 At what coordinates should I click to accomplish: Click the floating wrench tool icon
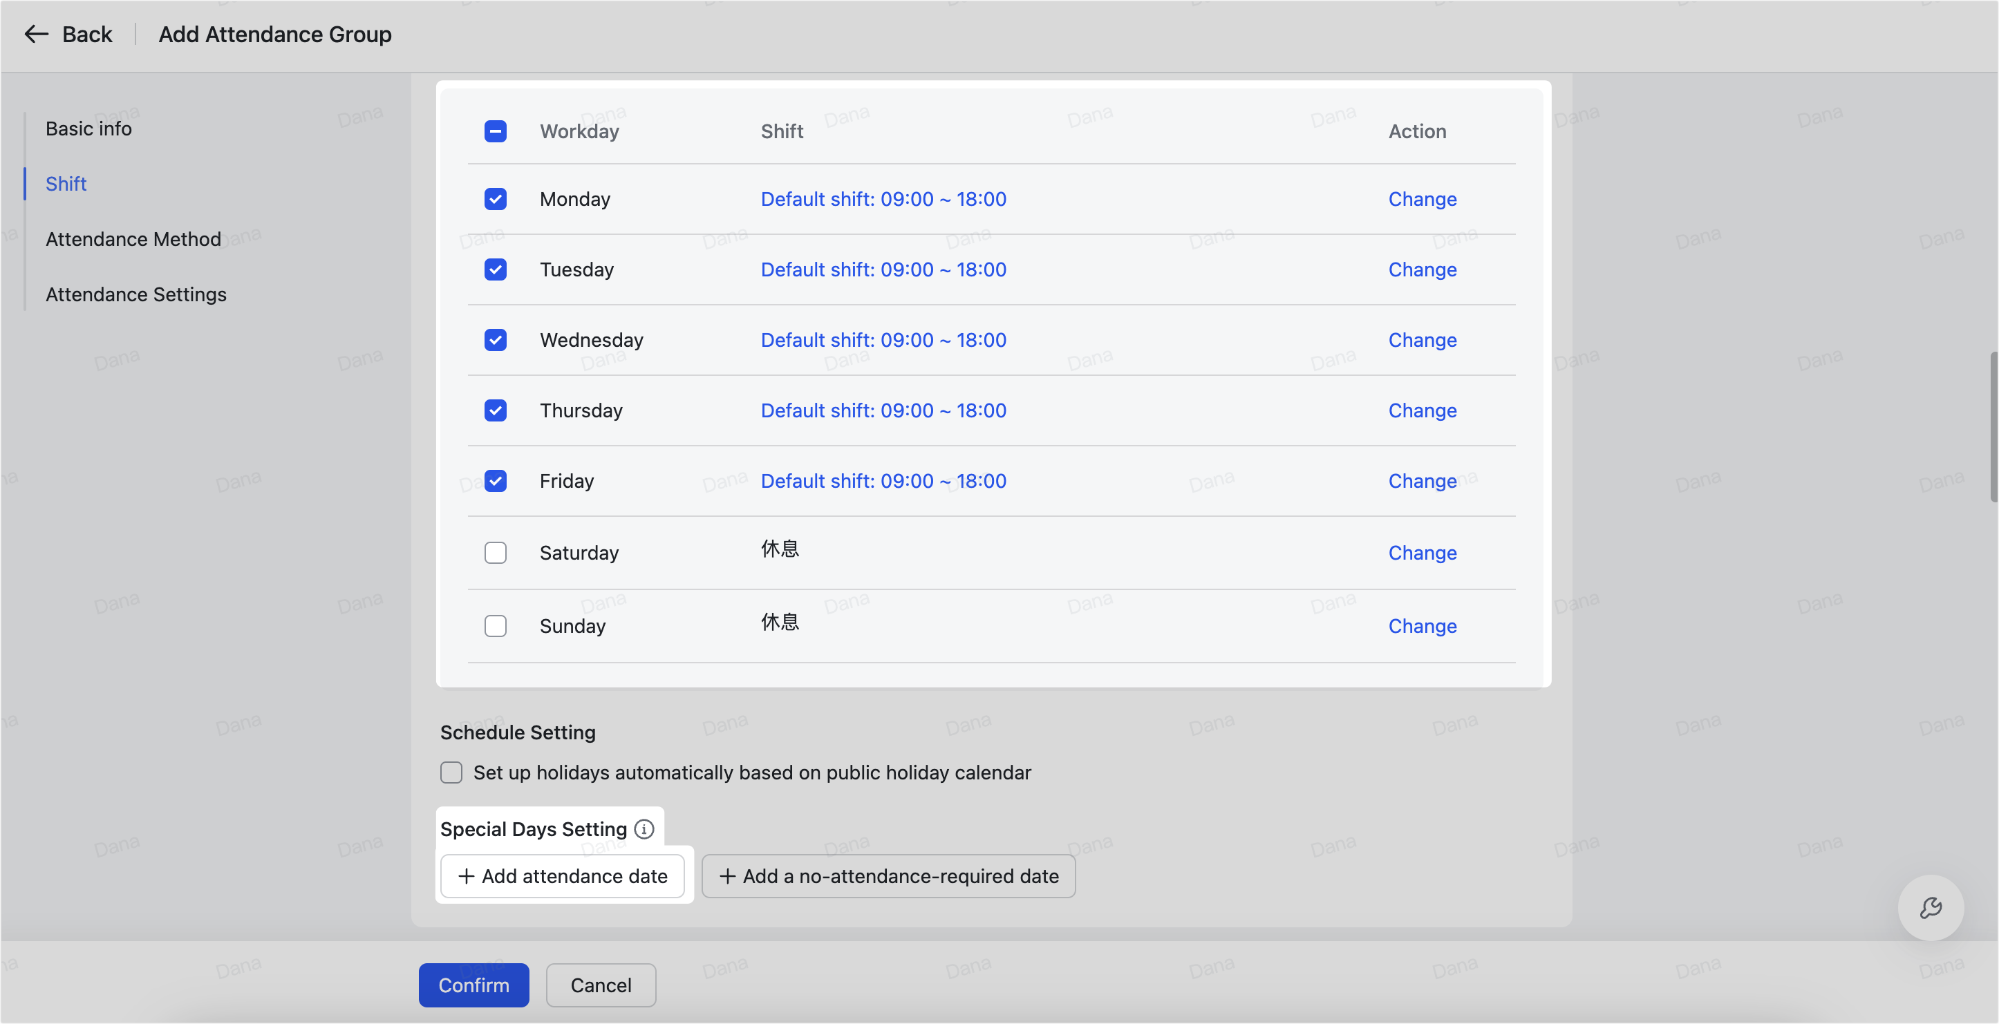pyautogui.click(x=1930, y=908)
